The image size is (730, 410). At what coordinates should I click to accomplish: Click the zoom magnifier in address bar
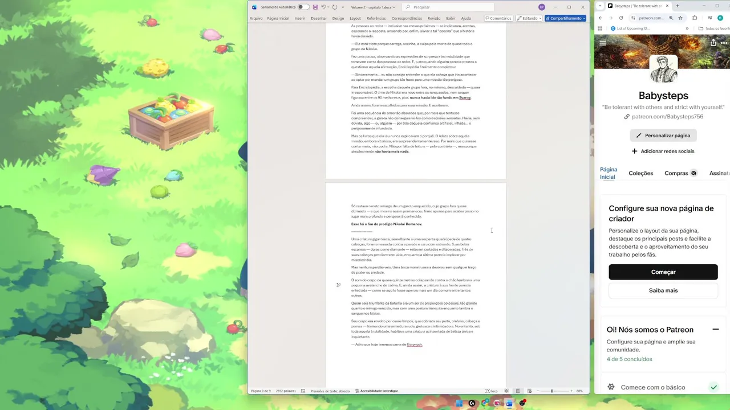point(671,18)
